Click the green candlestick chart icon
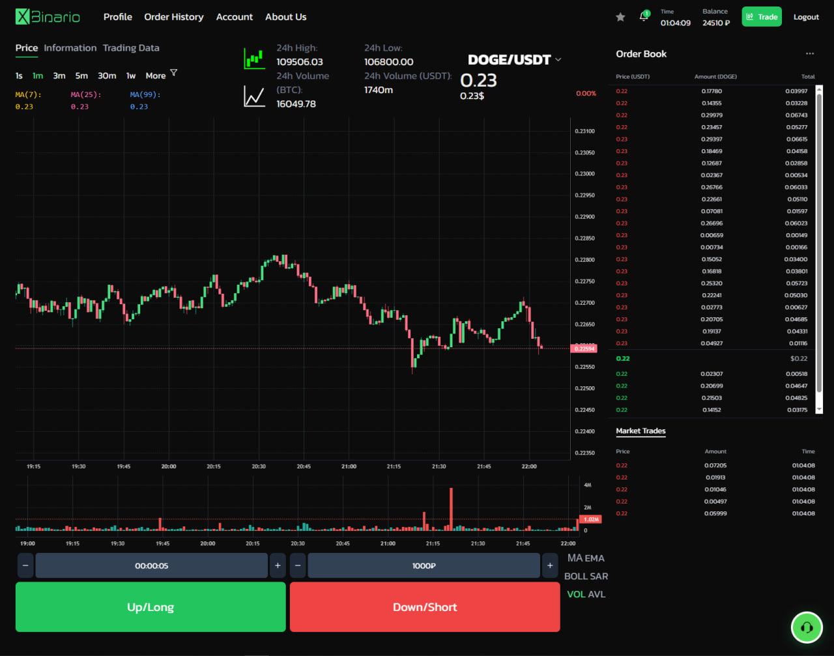This screenshot has height=656, width=834. click(254, 59)
